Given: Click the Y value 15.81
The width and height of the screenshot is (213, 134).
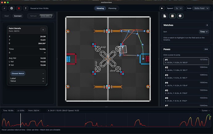Looking at the screenshot, I should pos(43,40).
